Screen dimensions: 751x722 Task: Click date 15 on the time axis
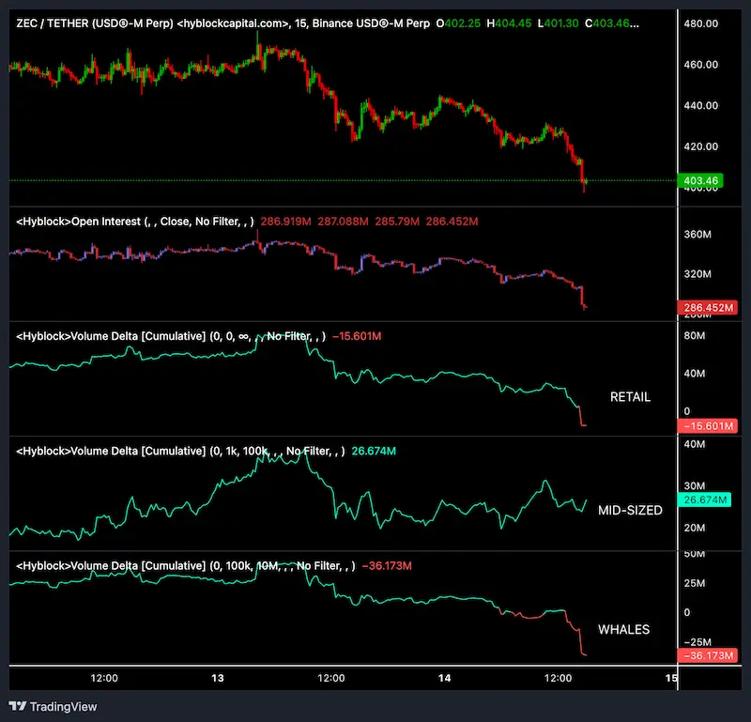[670, 678]
